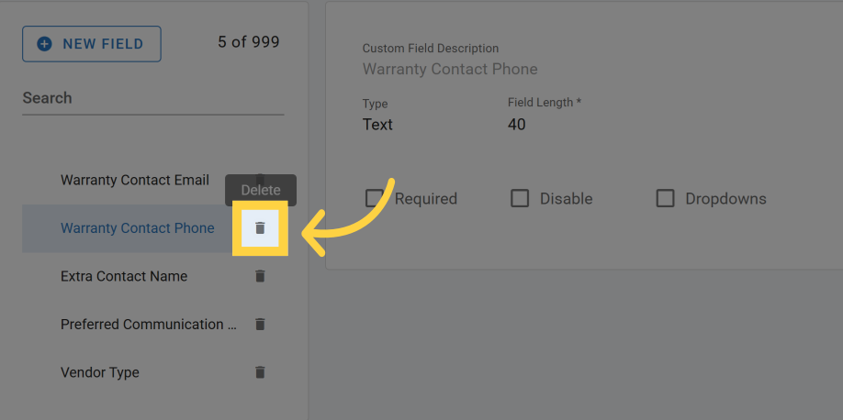Click the 5 of 999 field counter

(x=249, y=42)
